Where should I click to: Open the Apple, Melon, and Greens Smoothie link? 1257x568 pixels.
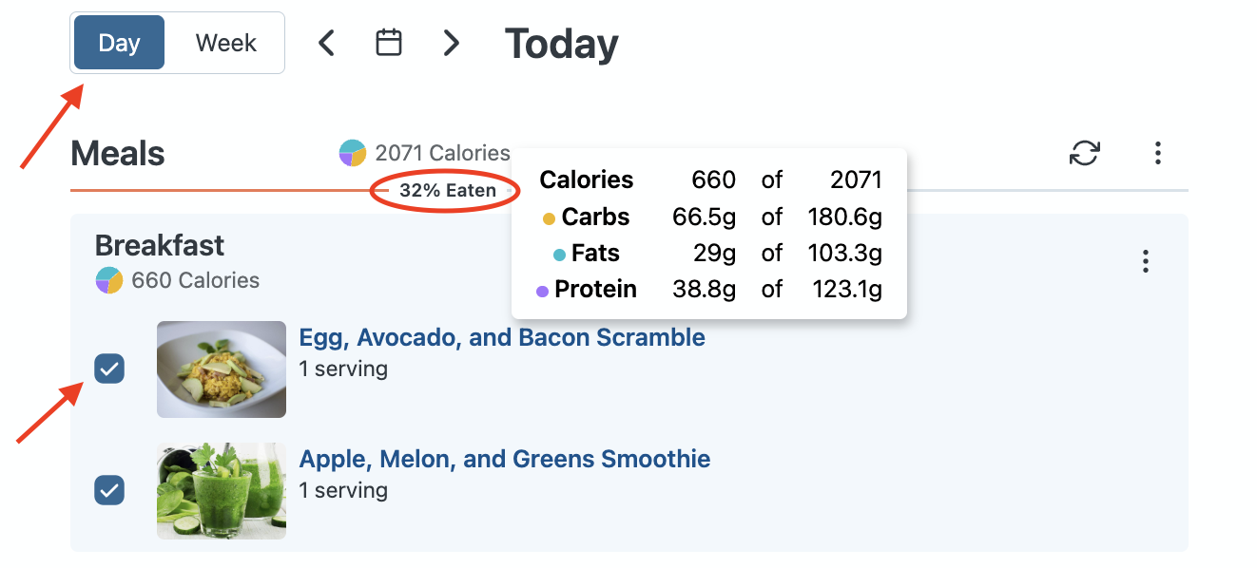click(504, 460)
